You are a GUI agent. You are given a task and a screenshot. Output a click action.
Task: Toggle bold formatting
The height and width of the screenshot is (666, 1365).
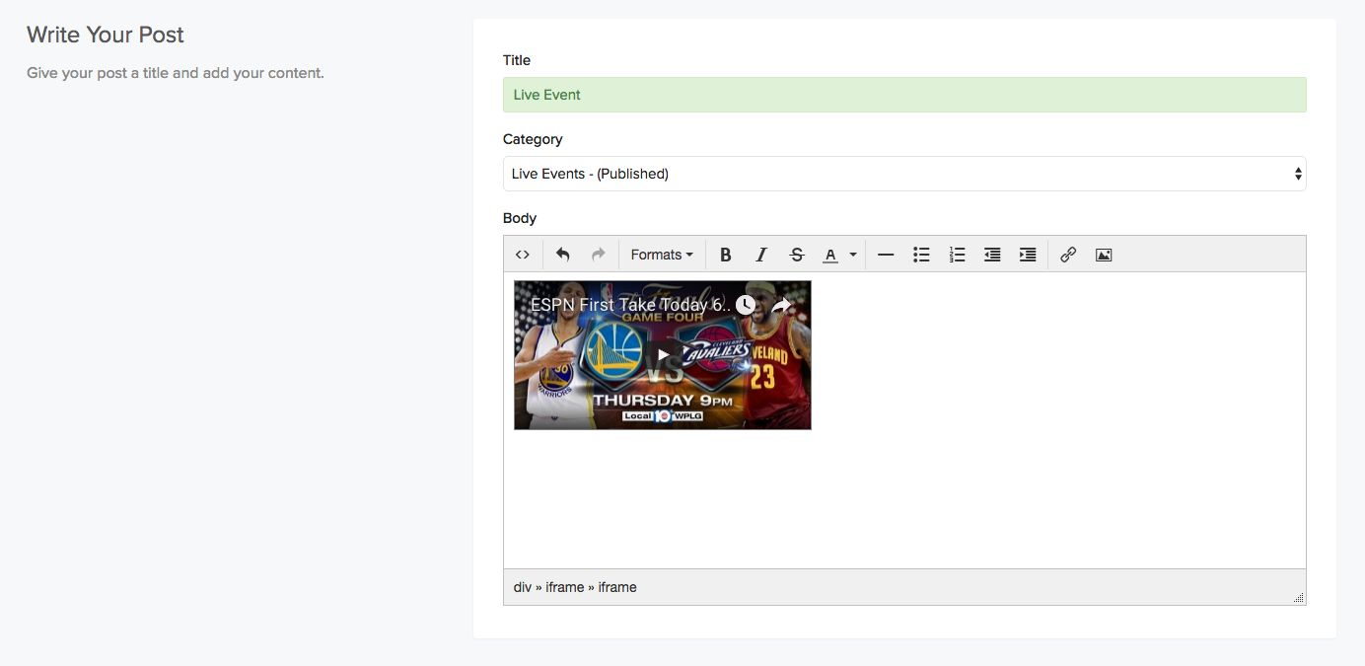pos(726,255)
